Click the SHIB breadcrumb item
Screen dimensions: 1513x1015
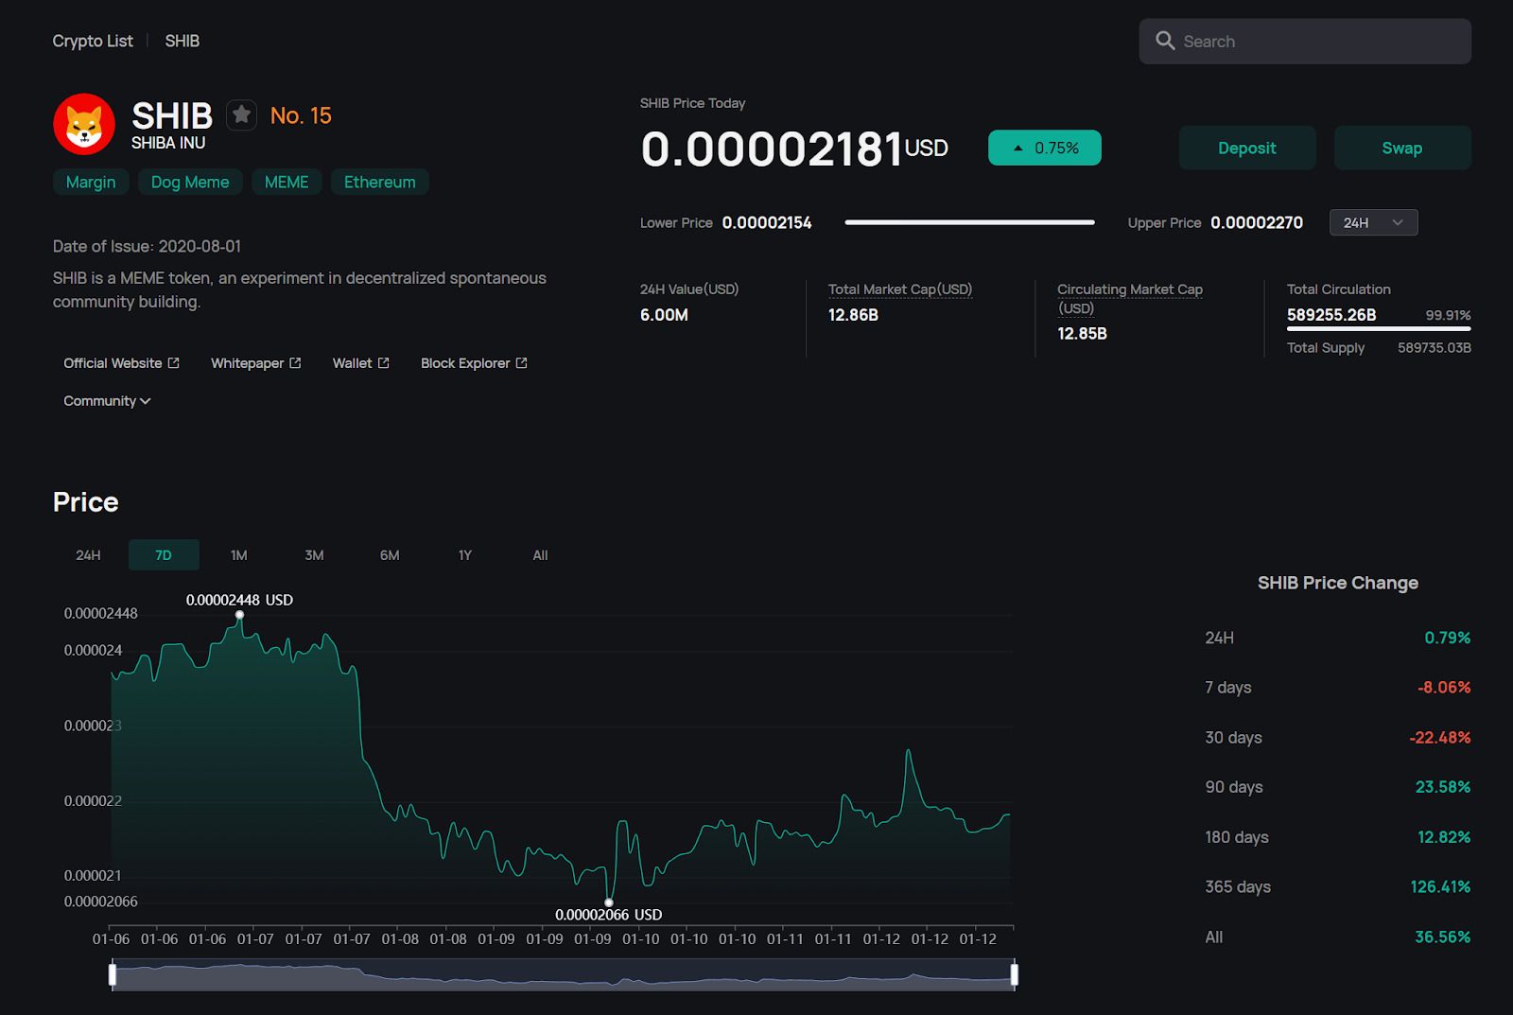coord(183,41)
